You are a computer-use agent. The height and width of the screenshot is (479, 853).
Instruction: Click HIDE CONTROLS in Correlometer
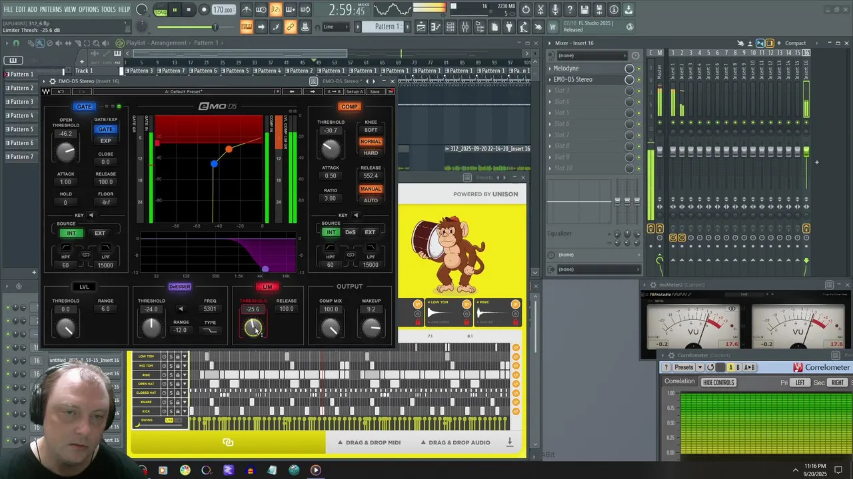click(718, 383)
